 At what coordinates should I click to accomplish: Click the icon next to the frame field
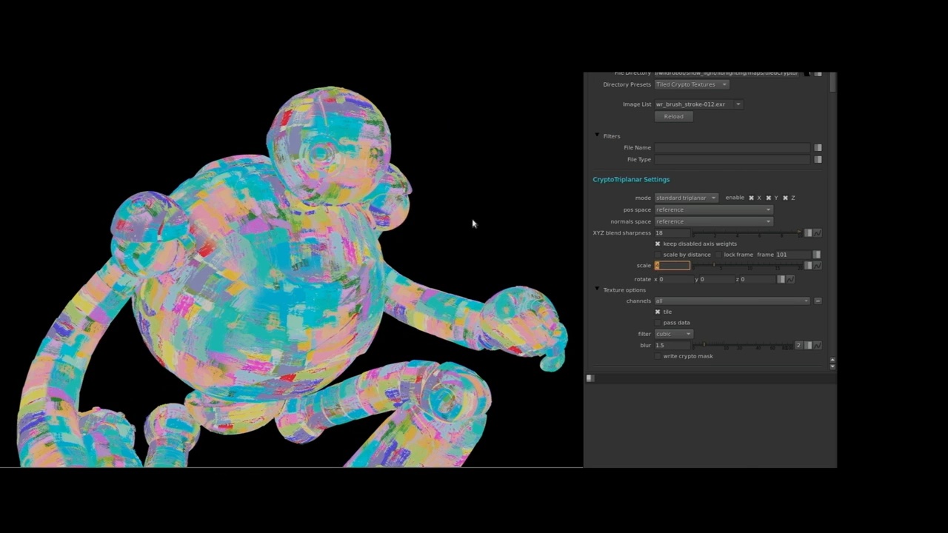[816, 255]
